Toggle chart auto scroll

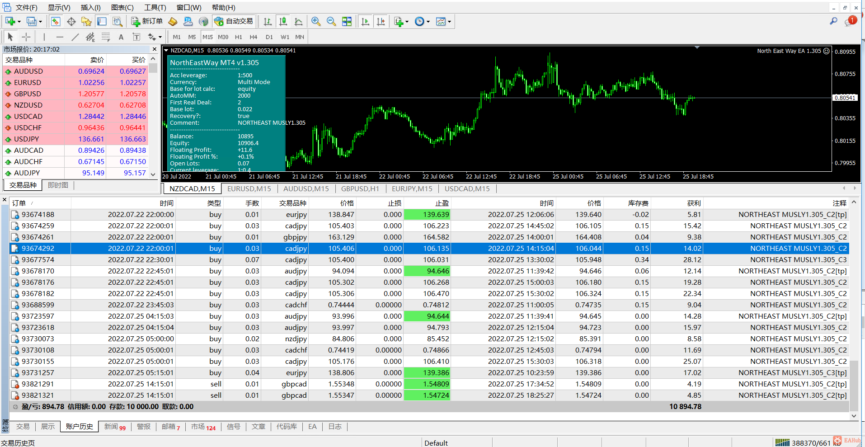[x=365, y=21]
